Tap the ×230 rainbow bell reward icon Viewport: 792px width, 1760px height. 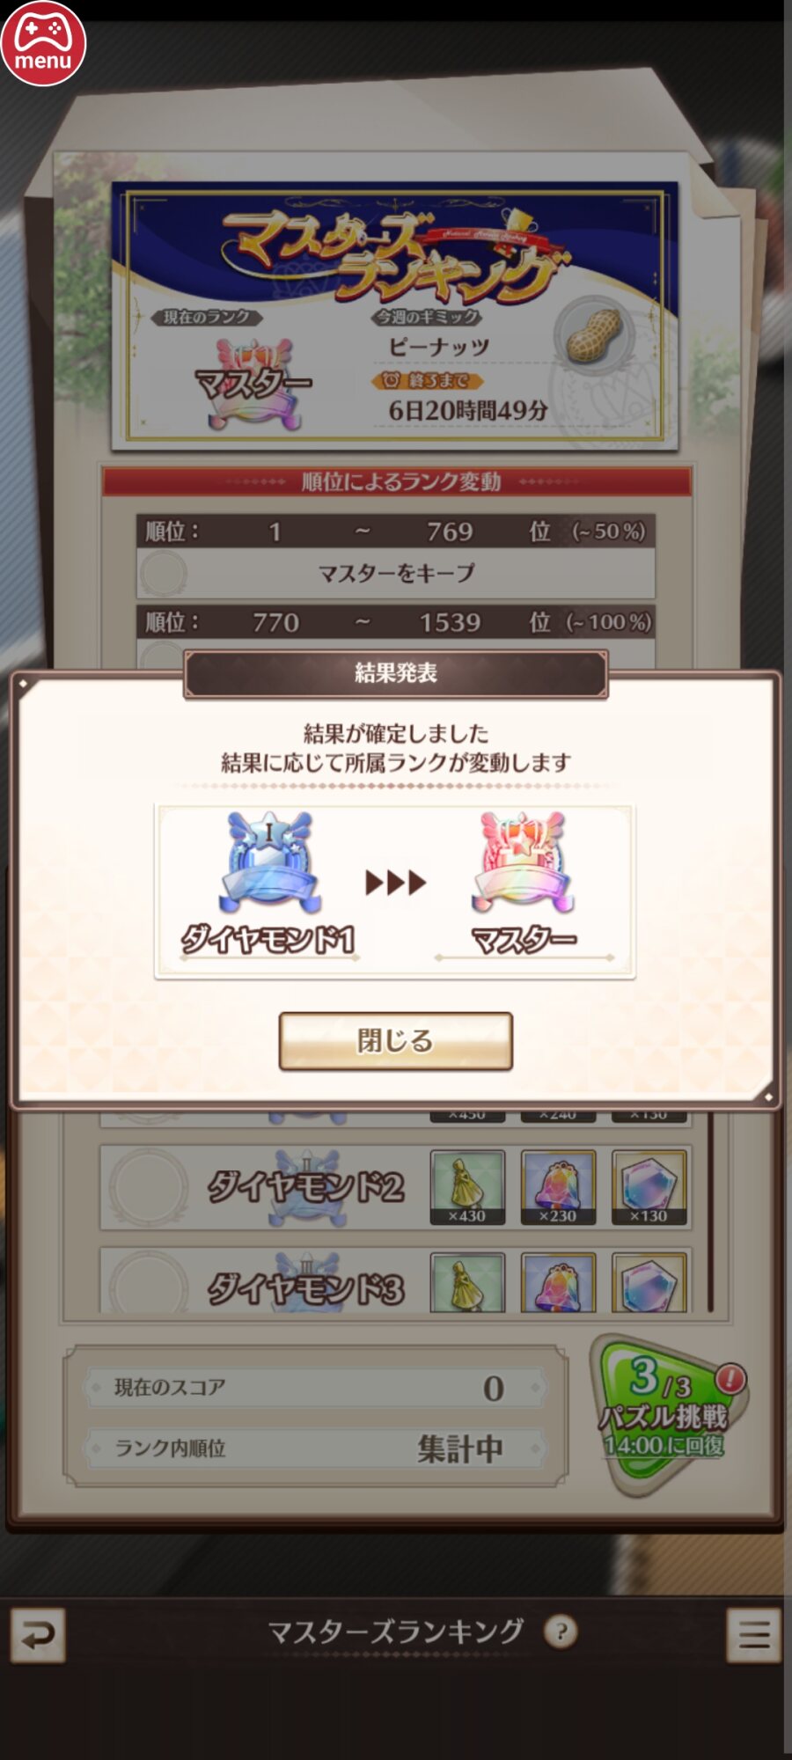coord(558,1187)
